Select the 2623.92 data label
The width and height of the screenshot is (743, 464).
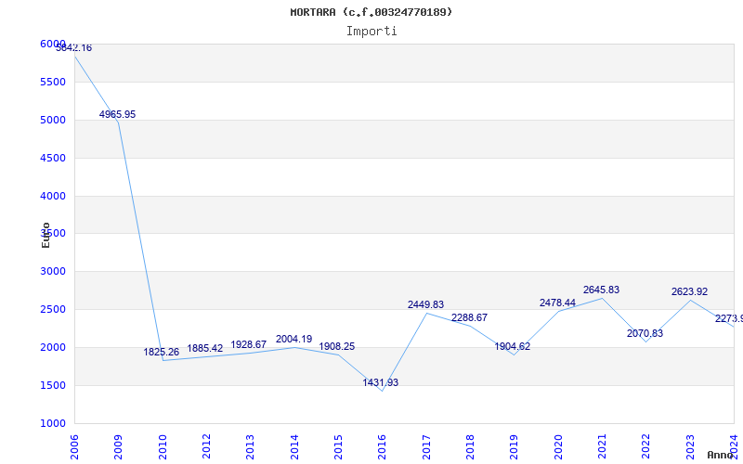click(689, 291)
